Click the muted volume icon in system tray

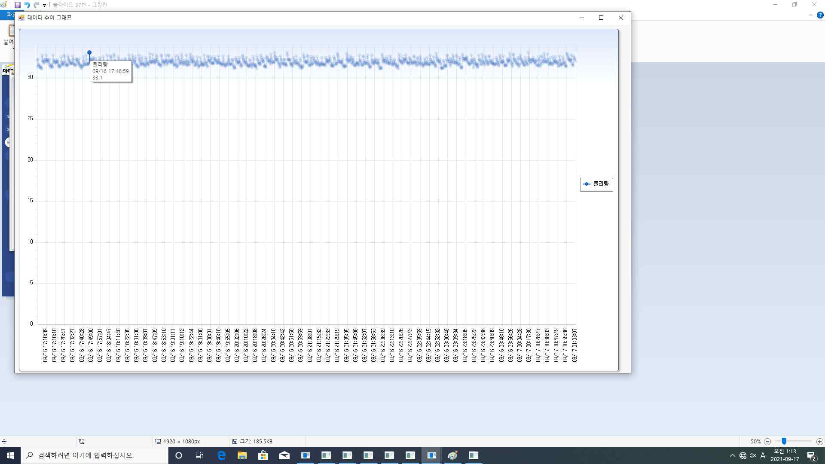[753, 455]
